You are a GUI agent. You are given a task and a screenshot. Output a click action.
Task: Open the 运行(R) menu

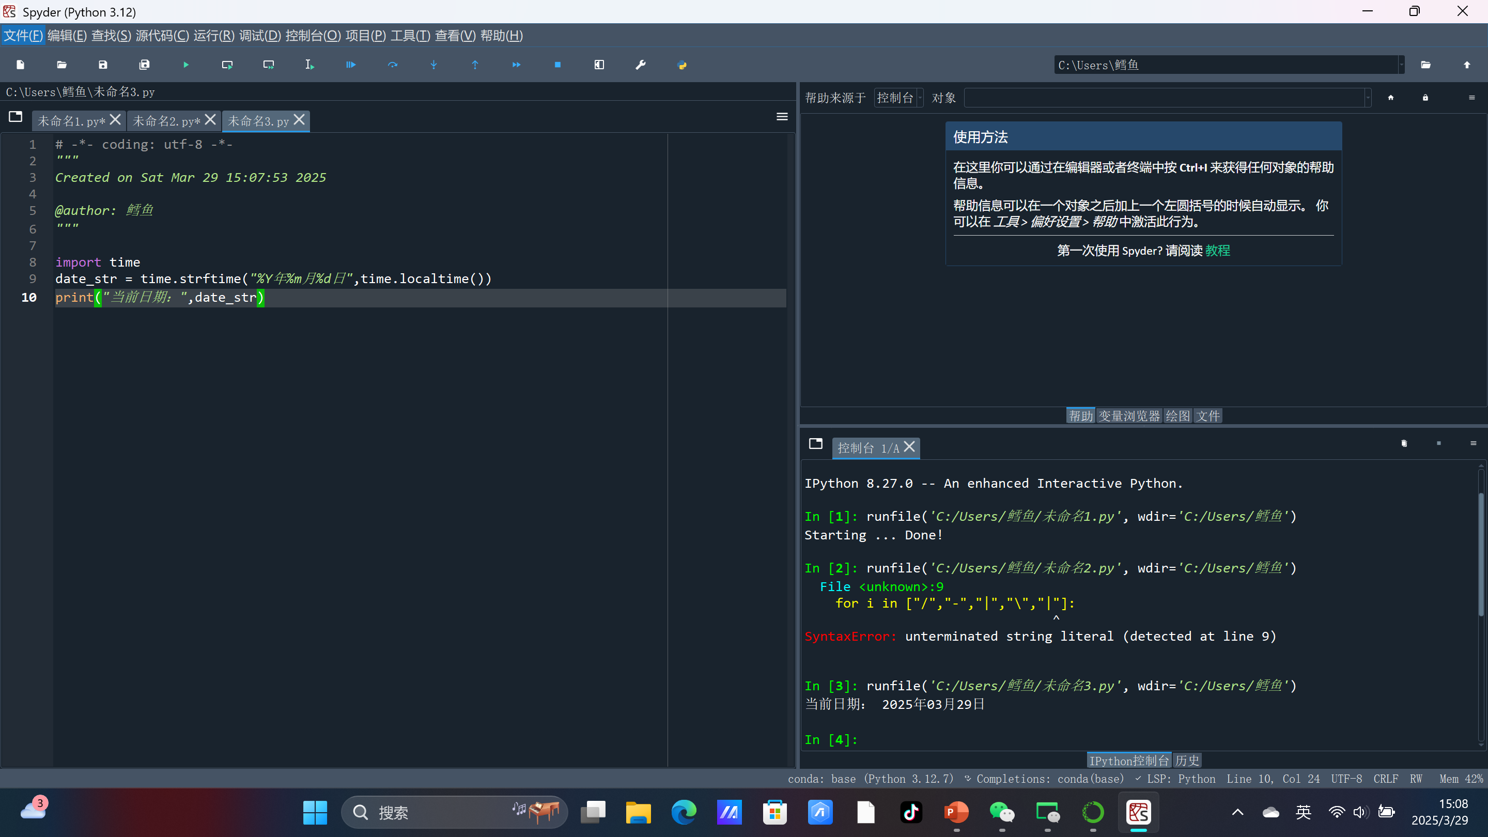coord(214,36)
